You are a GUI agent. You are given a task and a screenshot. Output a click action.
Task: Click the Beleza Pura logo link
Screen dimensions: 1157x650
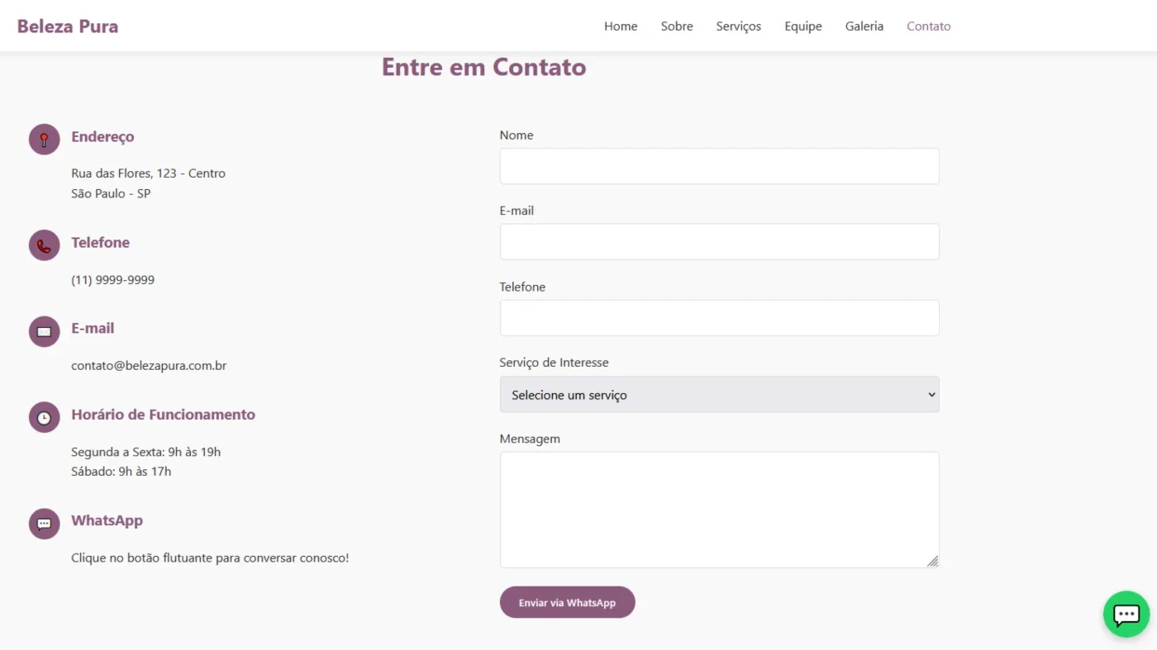[x=68, y=26]
